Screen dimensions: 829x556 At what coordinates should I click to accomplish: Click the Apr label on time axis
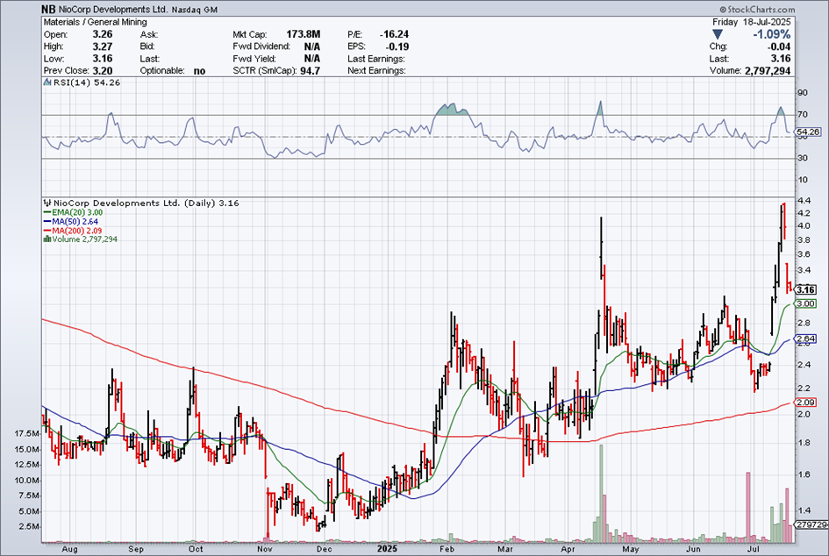pos(568,549)
